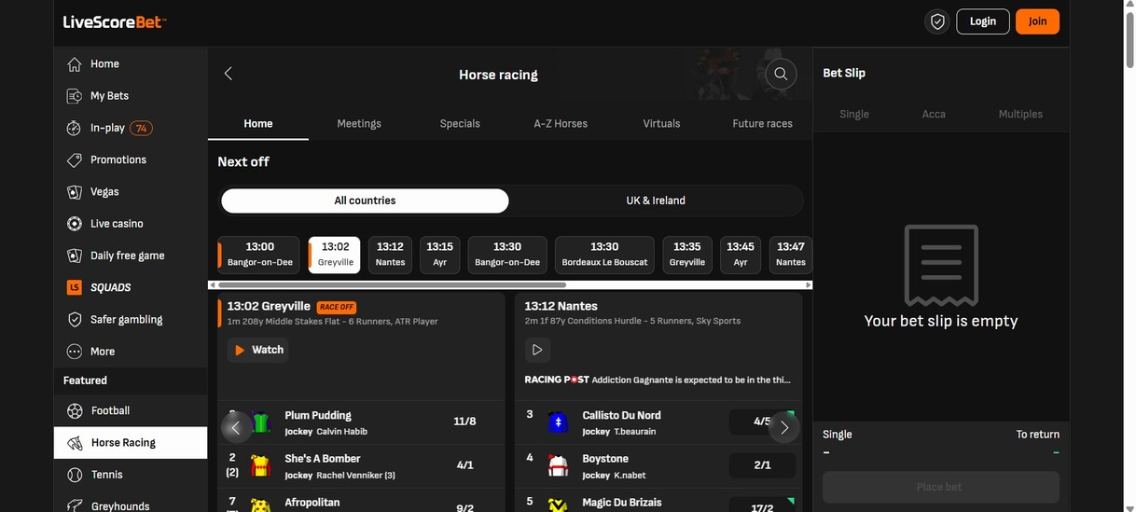Click the Racing Post tip text
Image resolution: width=1136 pixels, height=512 pixels.
coord(658,381)
